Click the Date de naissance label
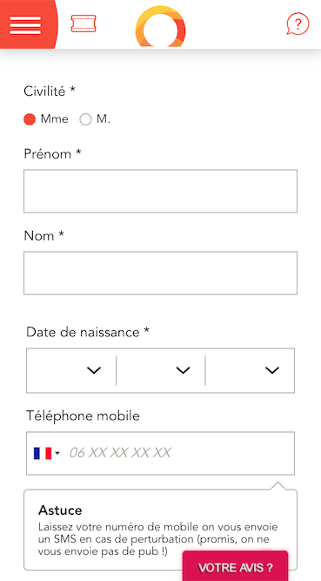321x581 pixels. (x=88, y=332)
